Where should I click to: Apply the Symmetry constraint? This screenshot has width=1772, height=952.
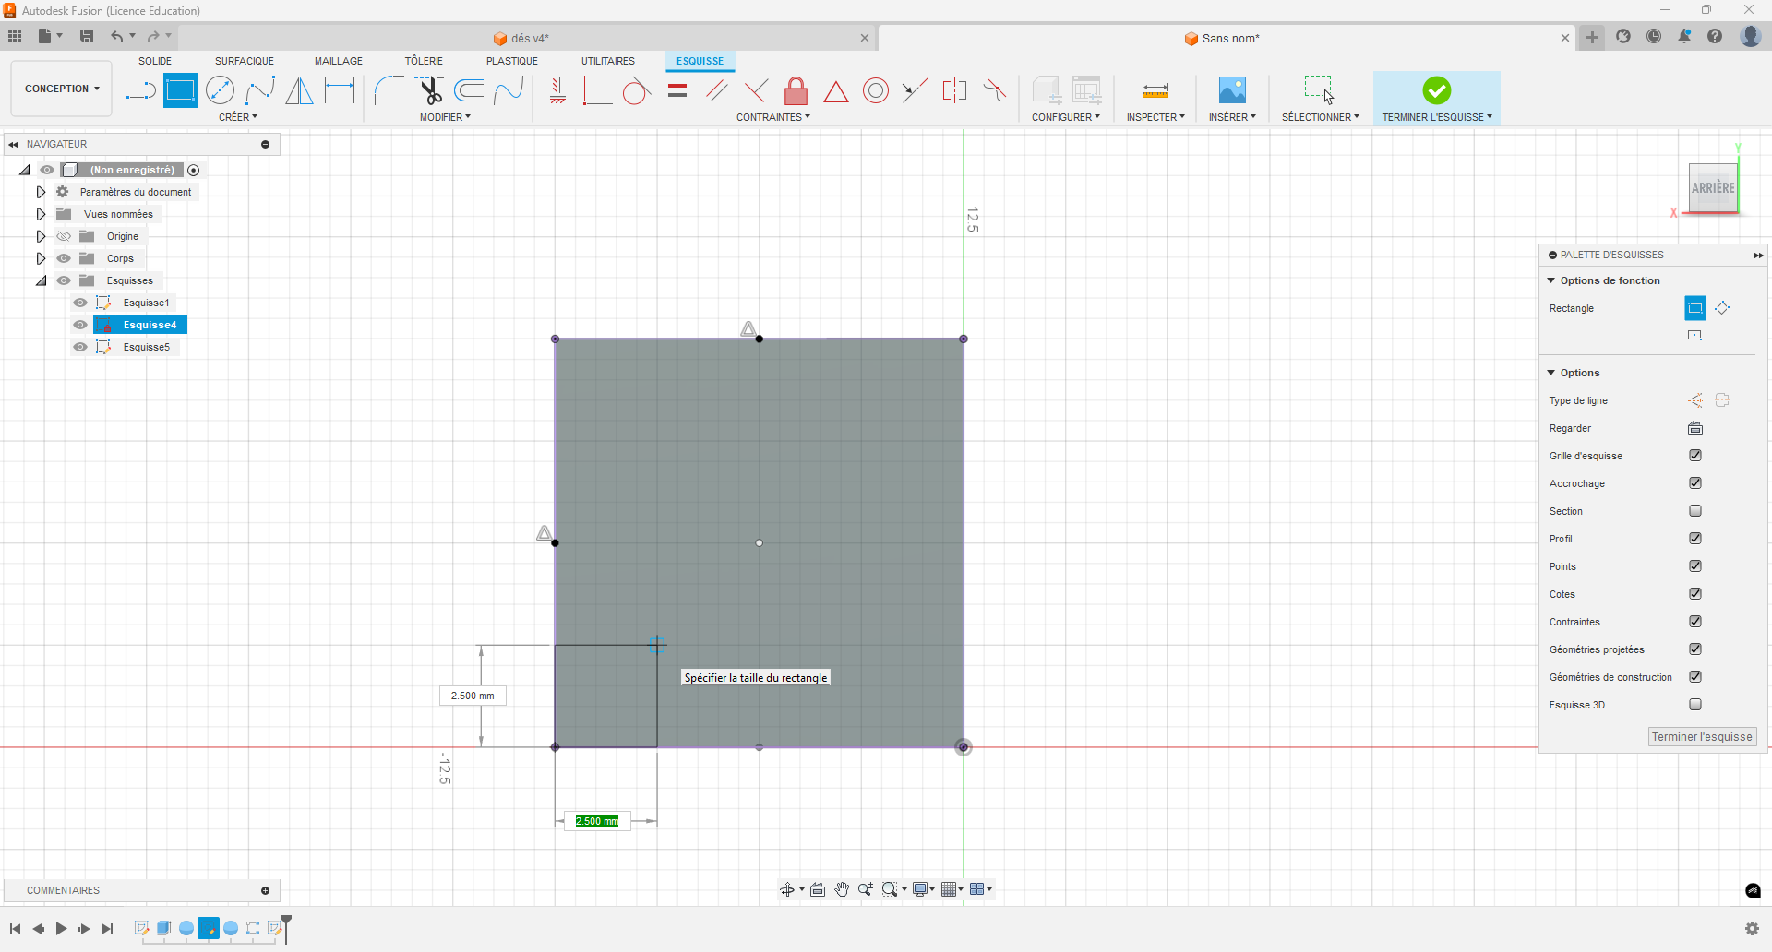click(x=954, y=90)
